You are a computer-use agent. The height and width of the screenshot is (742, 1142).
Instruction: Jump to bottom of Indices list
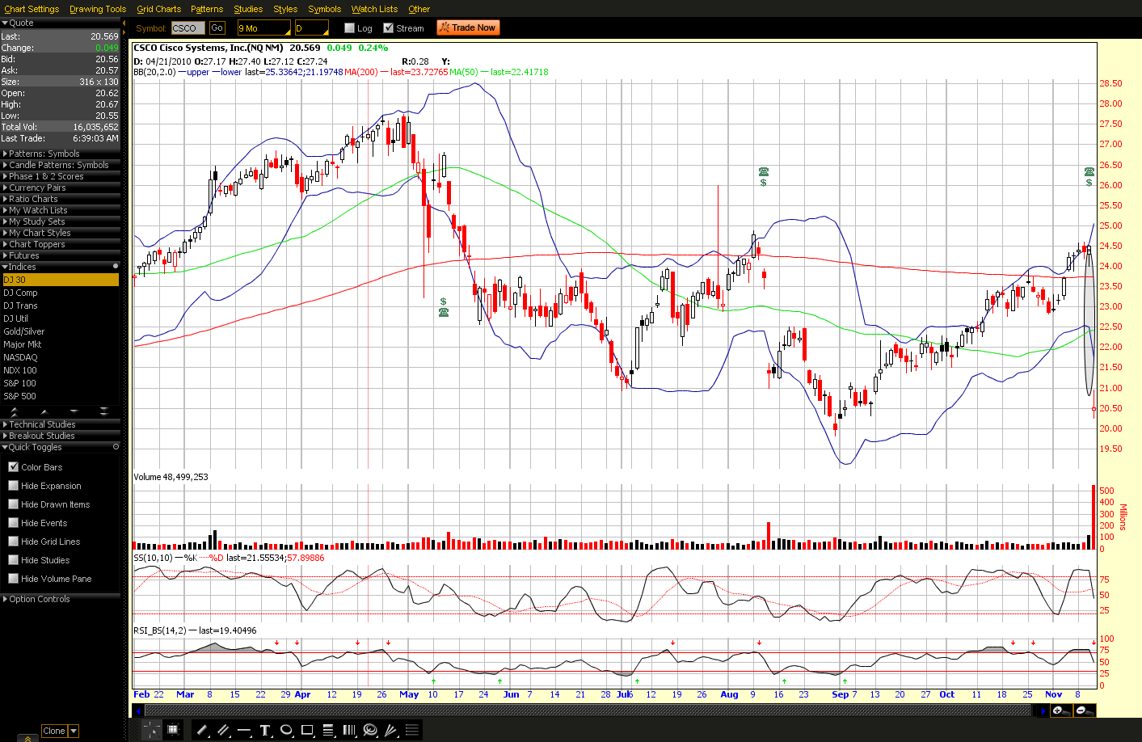point(103,412)
